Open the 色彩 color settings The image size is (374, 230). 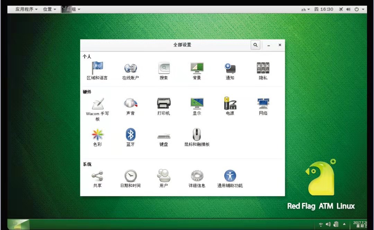coord(97,138)
